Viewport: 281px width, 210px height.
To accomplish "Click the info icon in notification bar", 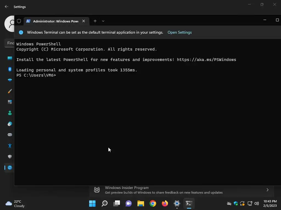I will [x=21, y=32].
